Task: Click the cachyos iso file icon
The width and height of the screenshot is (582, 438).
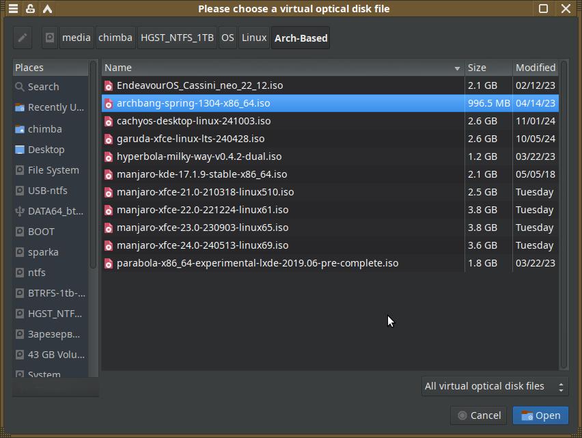Action: coord(109,122)
